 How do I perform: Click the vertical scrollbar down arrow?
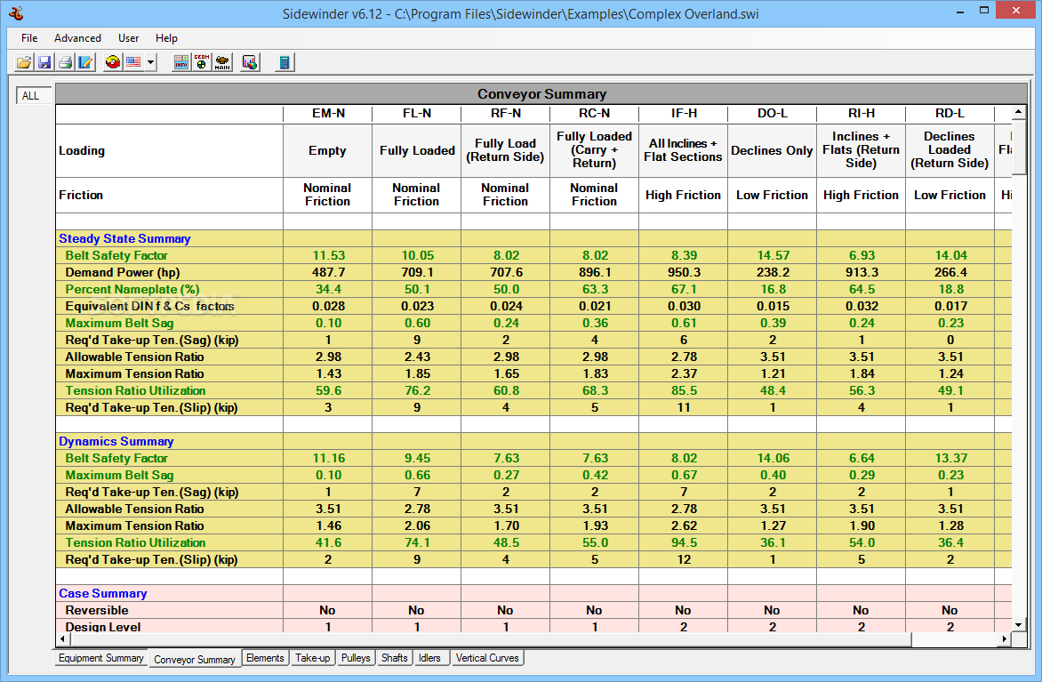pyautogui.click(x=1019, y=625)
